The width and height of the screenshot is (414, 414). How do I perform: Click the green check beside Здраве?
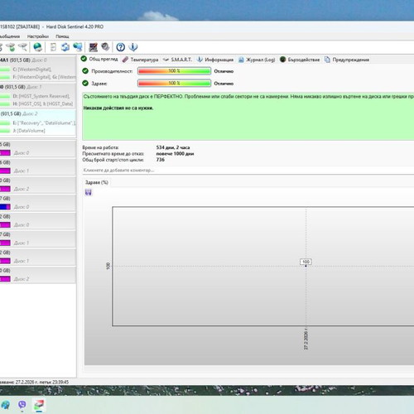(85, 83)
